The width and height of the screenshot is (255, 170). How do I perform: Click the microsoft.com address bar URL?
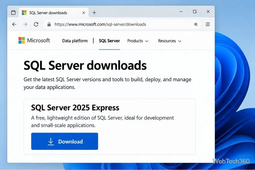click(x=100, y=24)
